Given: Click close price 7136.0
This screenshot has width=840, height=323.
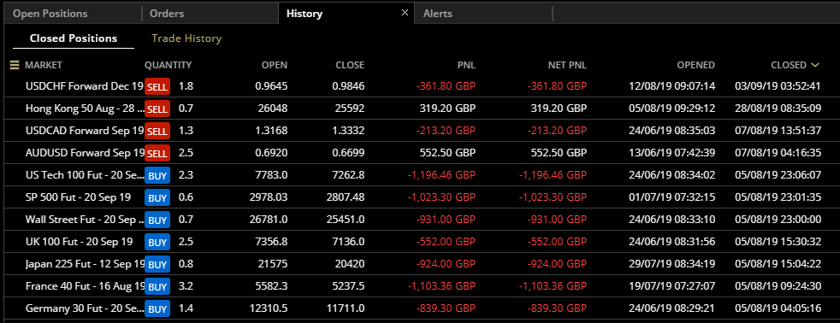Looking at the screenshot, I should (347, 242).
